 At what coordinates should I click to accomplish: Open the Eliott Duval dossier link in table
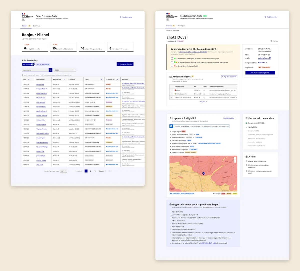pyautogui.click(x=40, y=84)
